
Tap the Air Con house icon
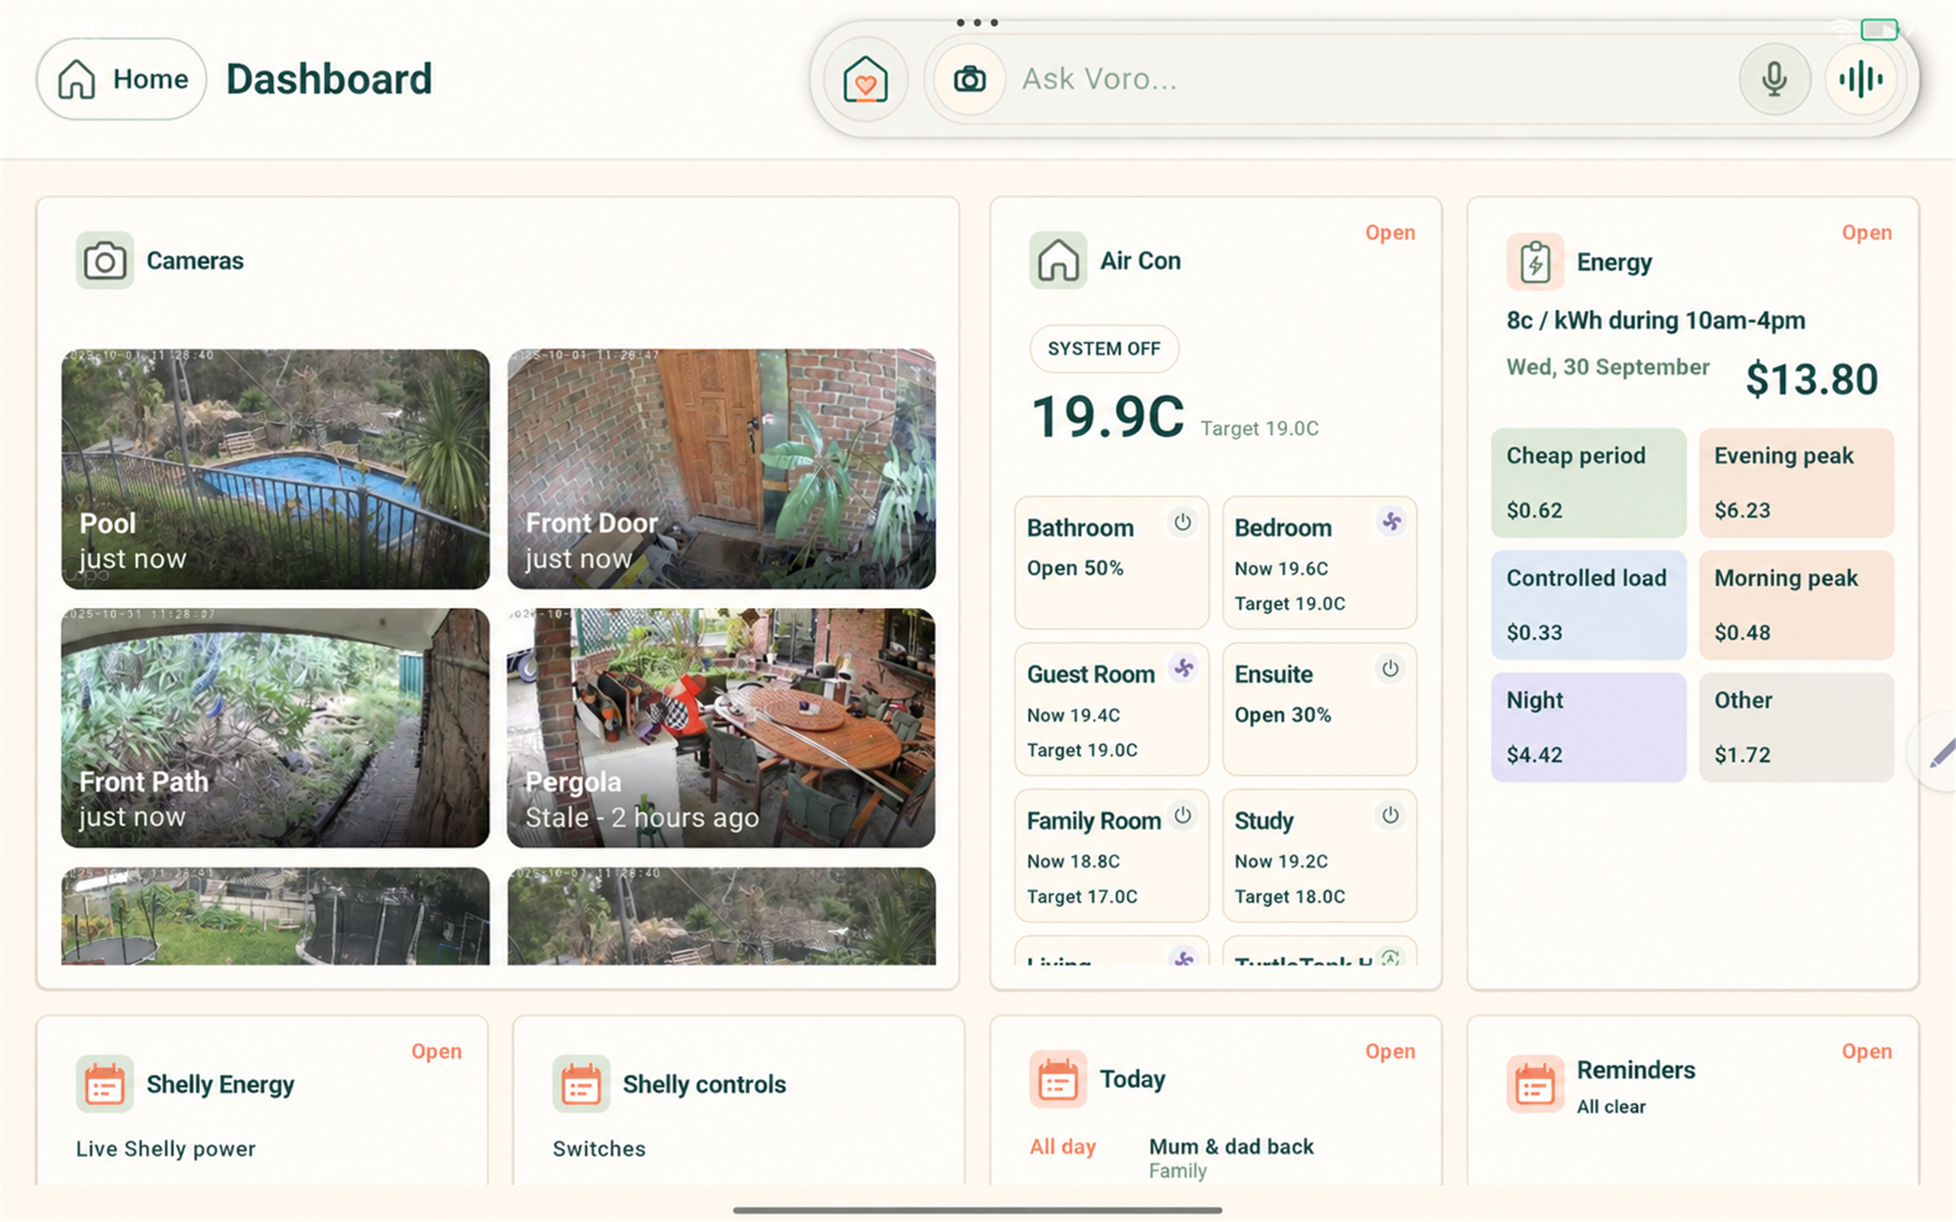tap(1057, 261)
